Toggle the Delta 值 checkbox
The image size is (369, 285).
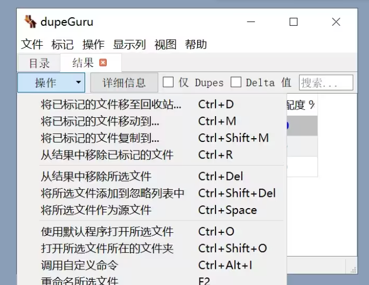(x=236, y=82)
